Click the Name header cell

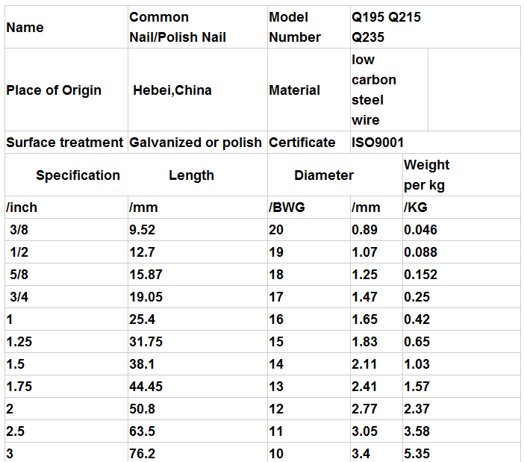pos(25,28)
